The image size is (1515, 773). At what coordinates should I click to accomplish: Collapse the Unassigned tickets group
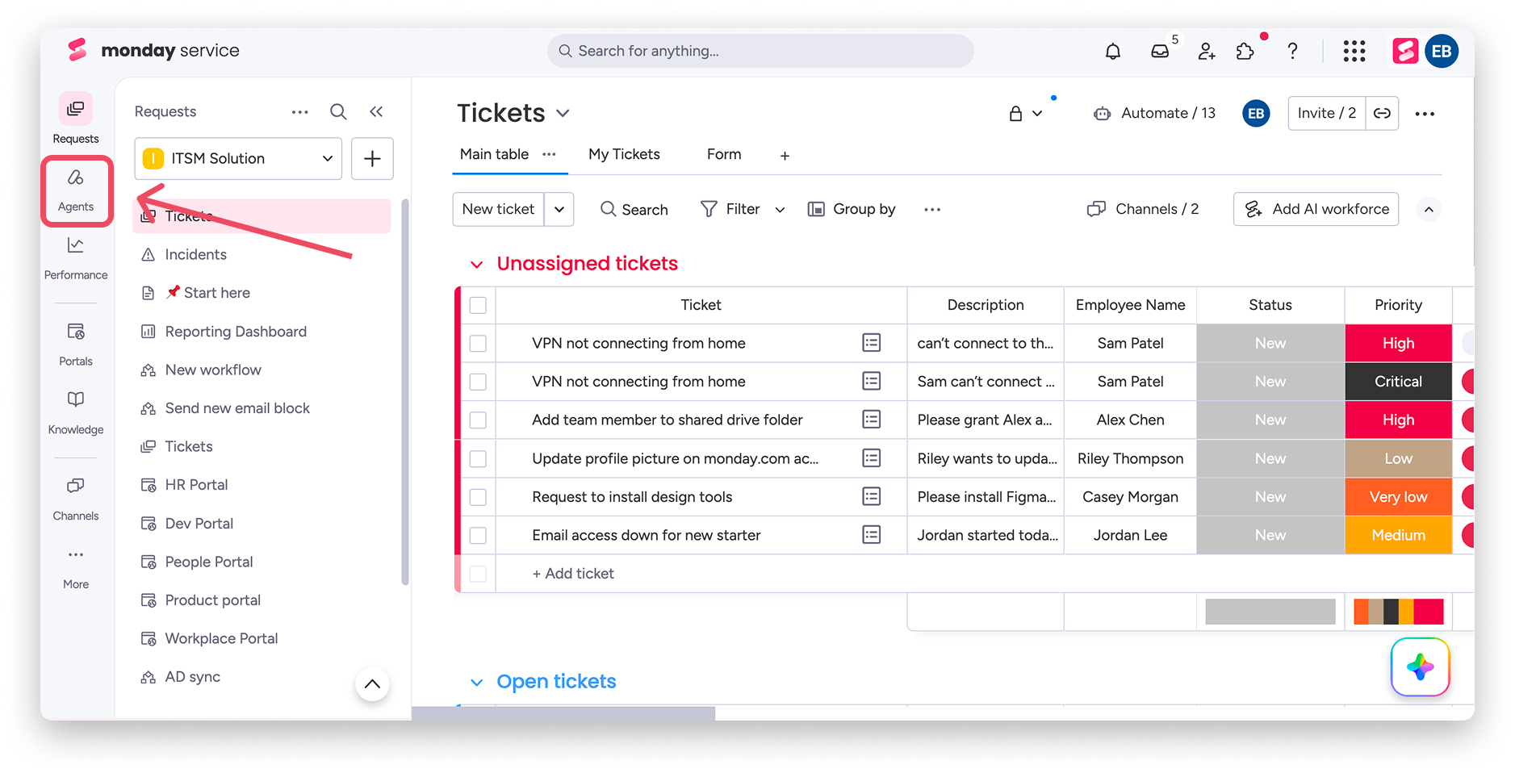pyautogui.click(x=477, y=265)
